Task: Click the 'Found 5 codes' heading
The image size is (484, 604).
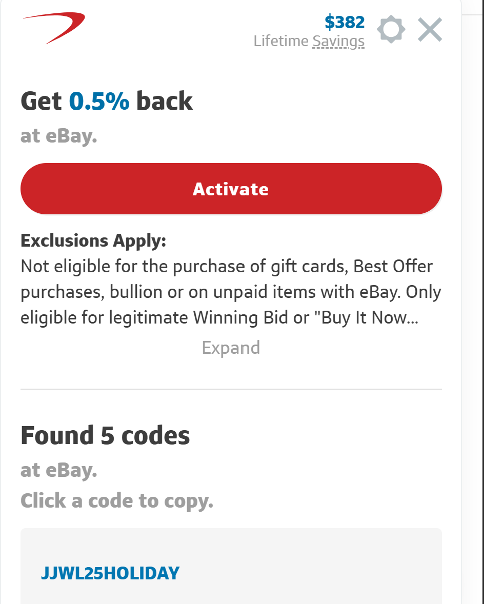Action: coord(105,435)
